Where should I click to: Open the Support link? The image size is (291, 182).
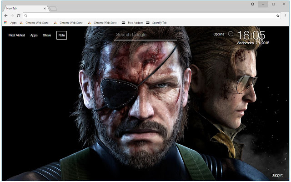(x=277, y=175)
